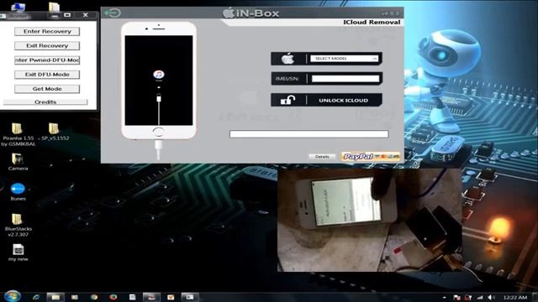
Task: Click the Exit Recovery button
Action: click(x=47, y=45)
